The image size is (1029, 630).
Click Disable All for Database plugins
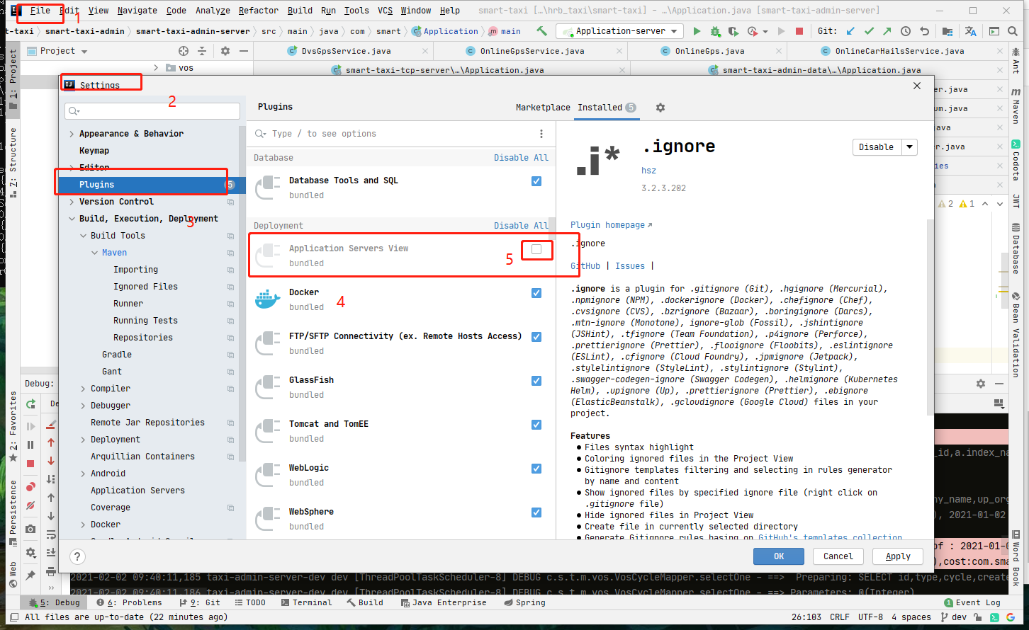click(x=521, y=158)
